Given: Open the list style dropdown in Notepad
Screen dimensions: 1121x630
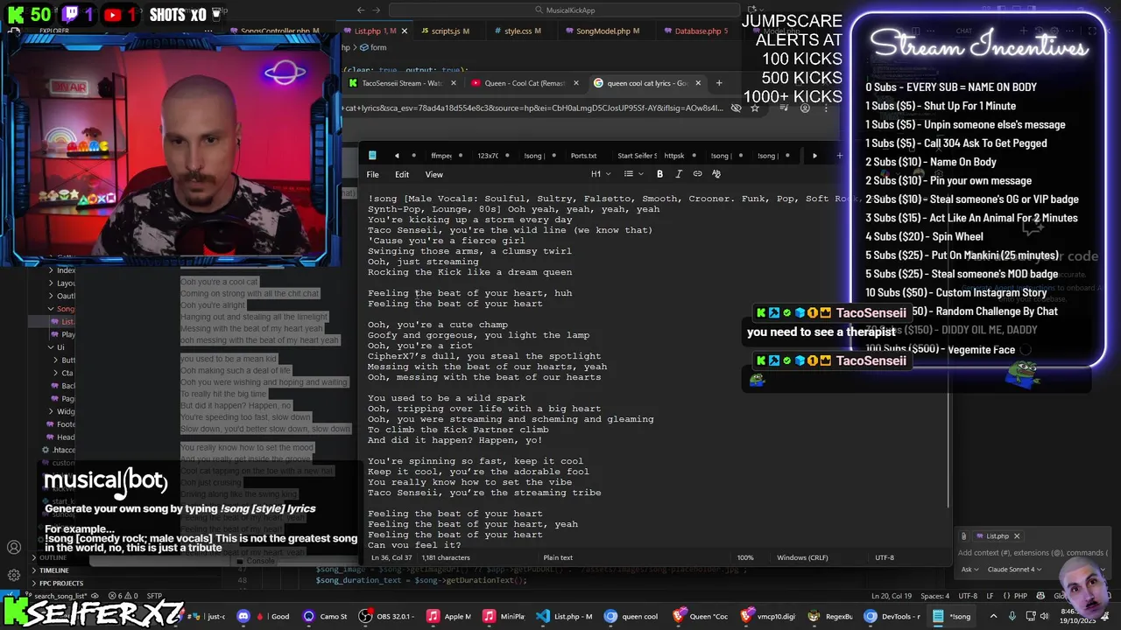Looking at the screenshot, I should coord(634,174).
